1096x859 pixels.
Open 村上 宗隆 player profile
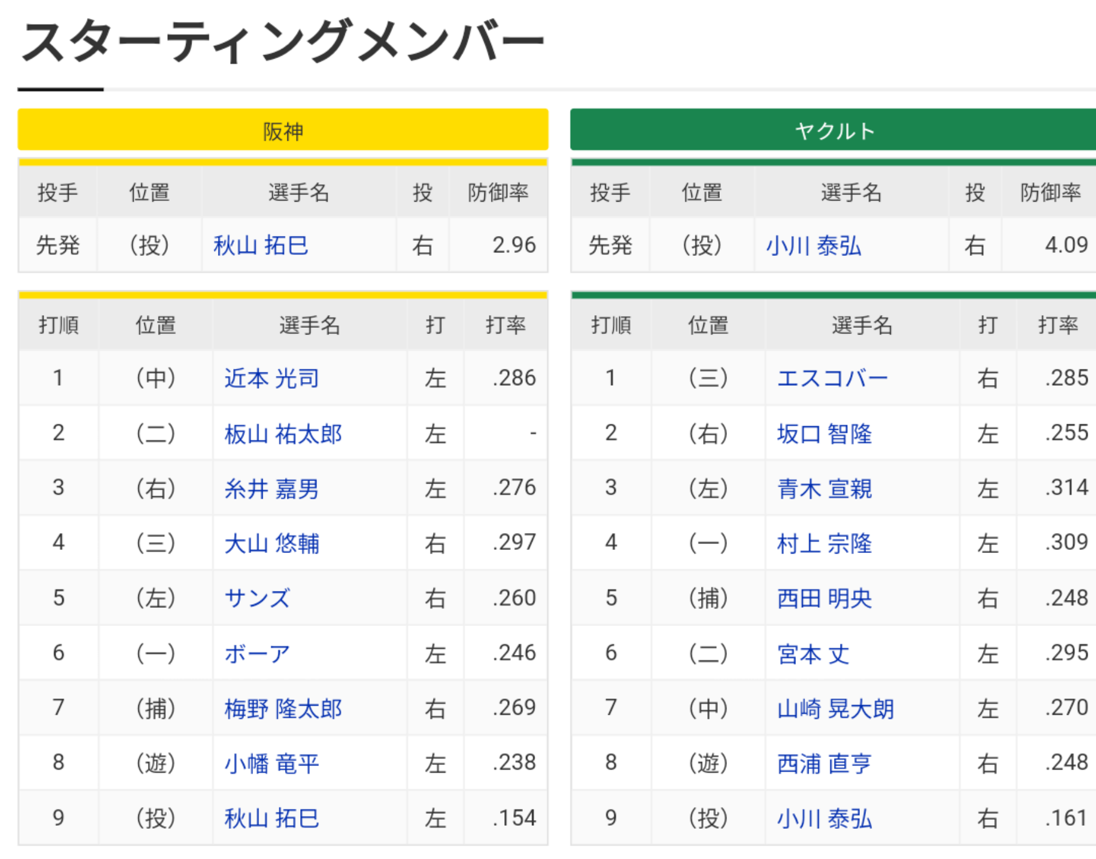tap(824, 543)
